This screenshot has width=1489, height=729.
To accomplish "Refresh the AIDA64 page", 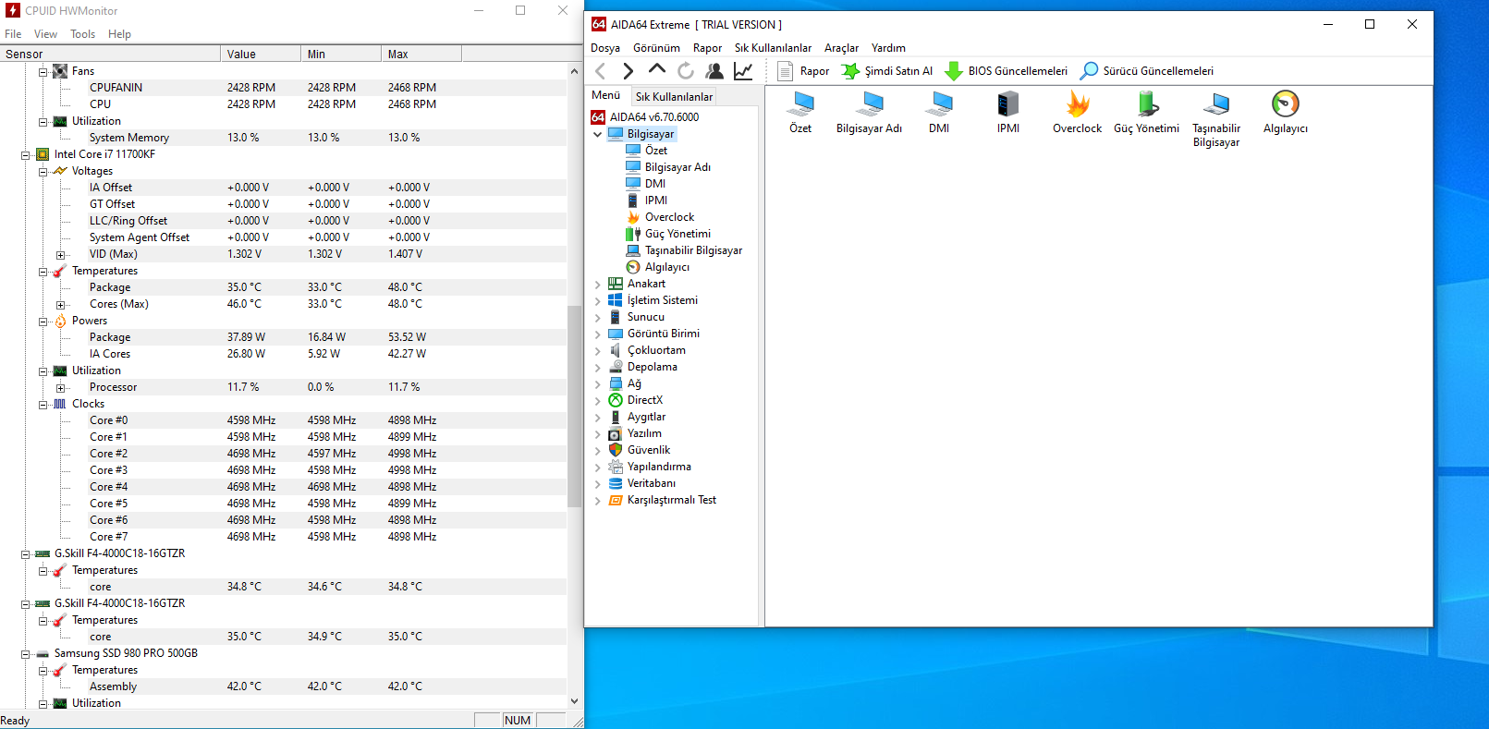I will pos(685,71).
